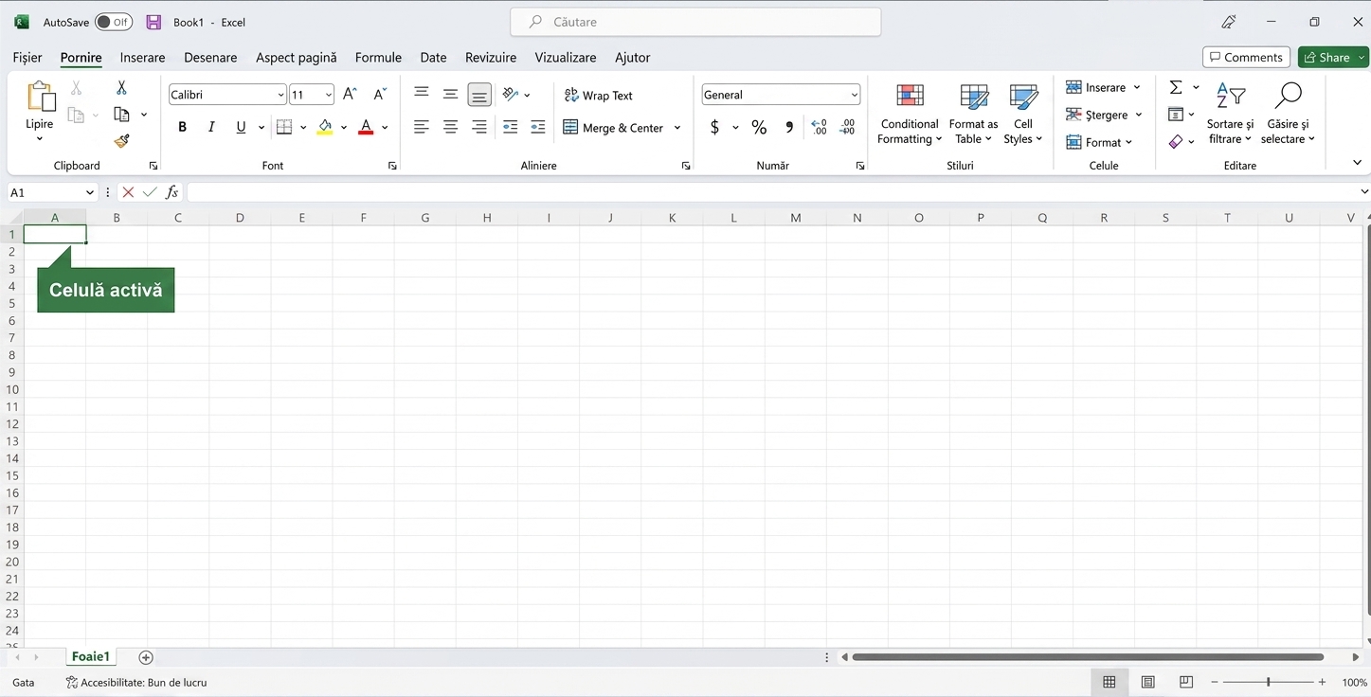Click the Enter checkmark in formula bar
Image resolution: width=1371 pixels, height=697 pixels.
tap(150, 192)
